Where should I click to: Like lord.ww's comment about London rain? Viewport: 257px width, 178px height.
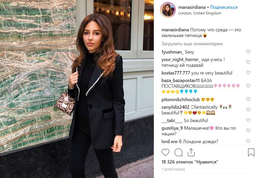pyautogui.click(x=248, y=141)
